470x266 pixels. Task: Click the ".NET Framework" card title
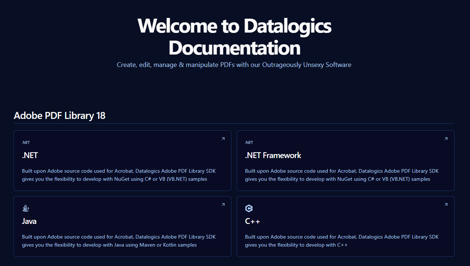273,155
